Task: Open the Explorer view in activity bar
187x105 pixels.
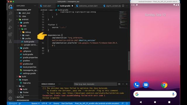Action: [10, 7]
